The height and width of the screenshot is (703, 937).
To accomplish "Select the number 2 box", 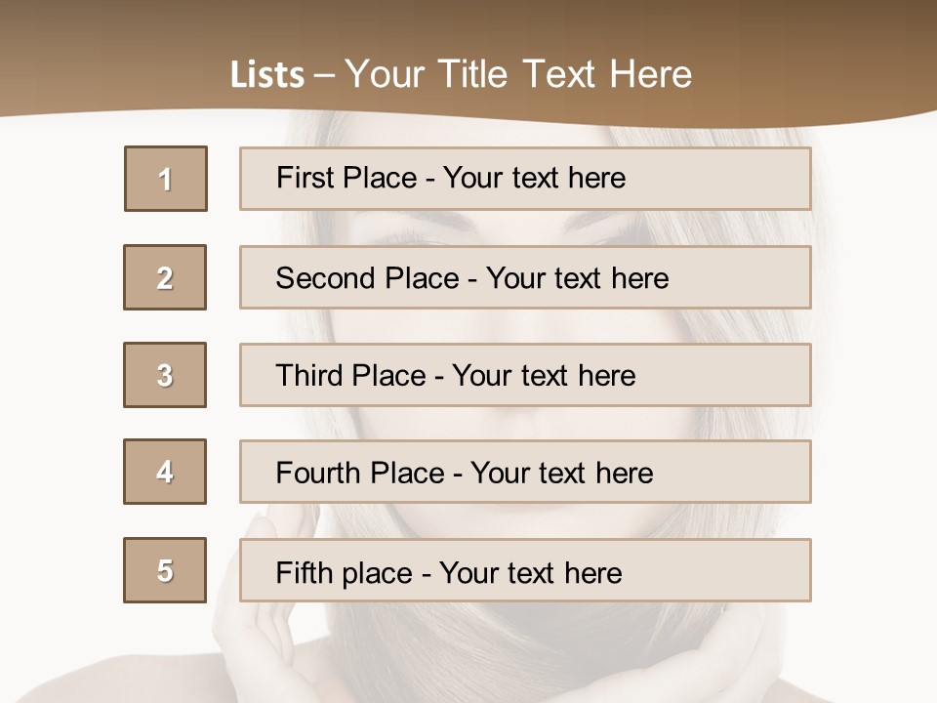I will 165,277.
